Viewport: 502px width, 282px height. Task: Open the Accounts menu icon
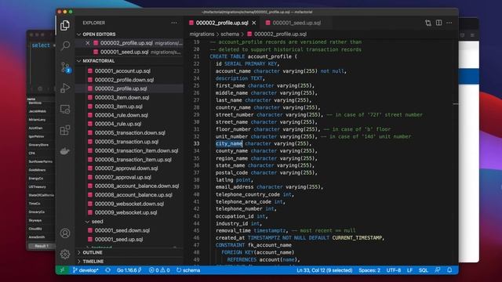(x=65, y=233)
